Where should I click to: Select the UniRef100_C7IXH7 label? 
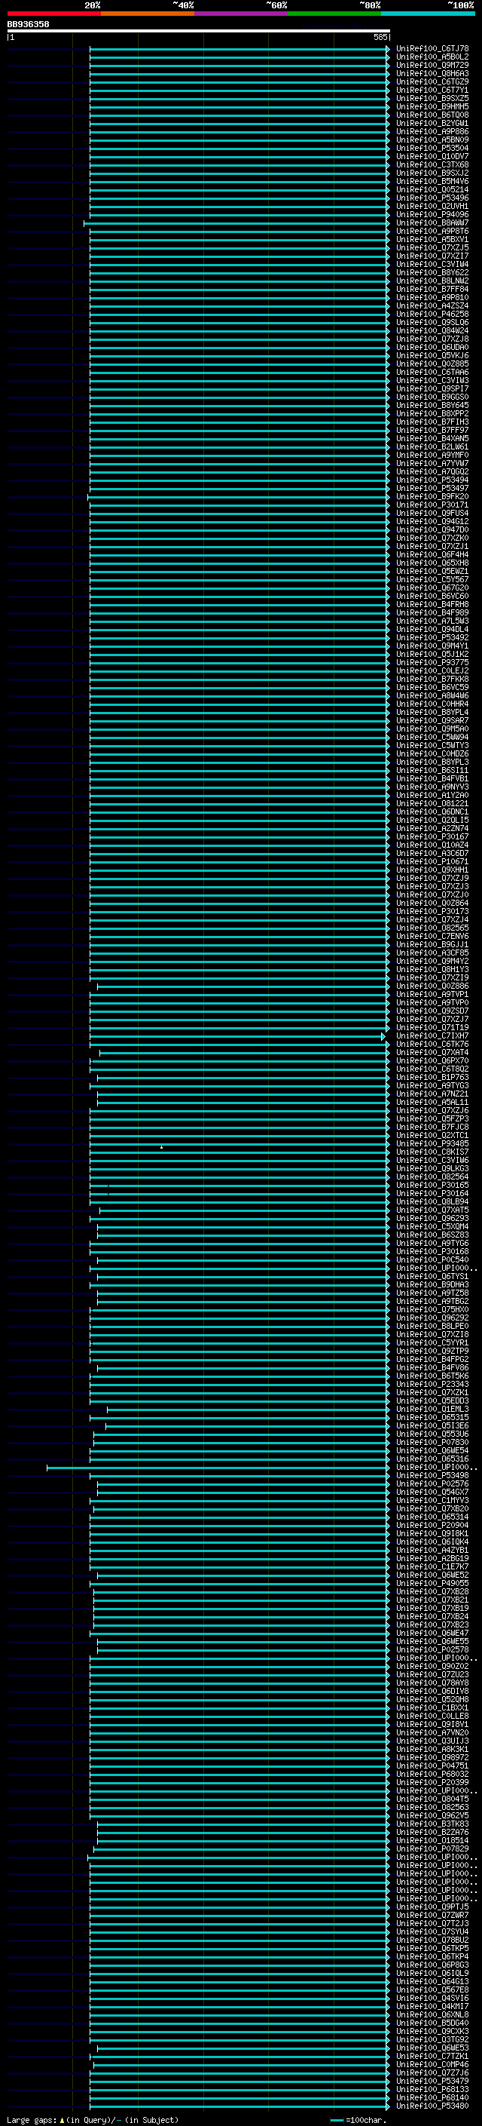click(432, 1035)
